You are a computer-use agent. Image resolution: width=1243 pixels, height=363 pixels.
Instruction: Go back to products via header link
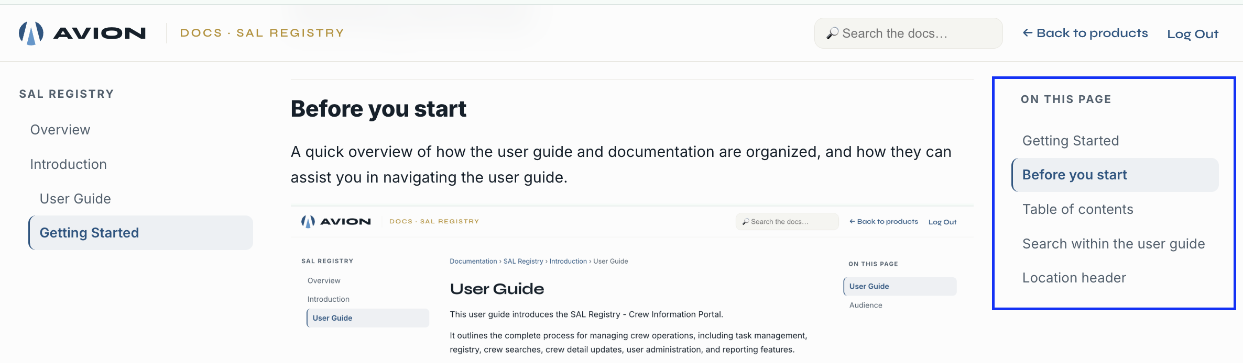[1085, 33]
